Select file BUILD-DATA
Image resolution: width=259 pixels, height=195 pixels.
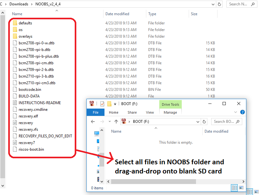29,96
